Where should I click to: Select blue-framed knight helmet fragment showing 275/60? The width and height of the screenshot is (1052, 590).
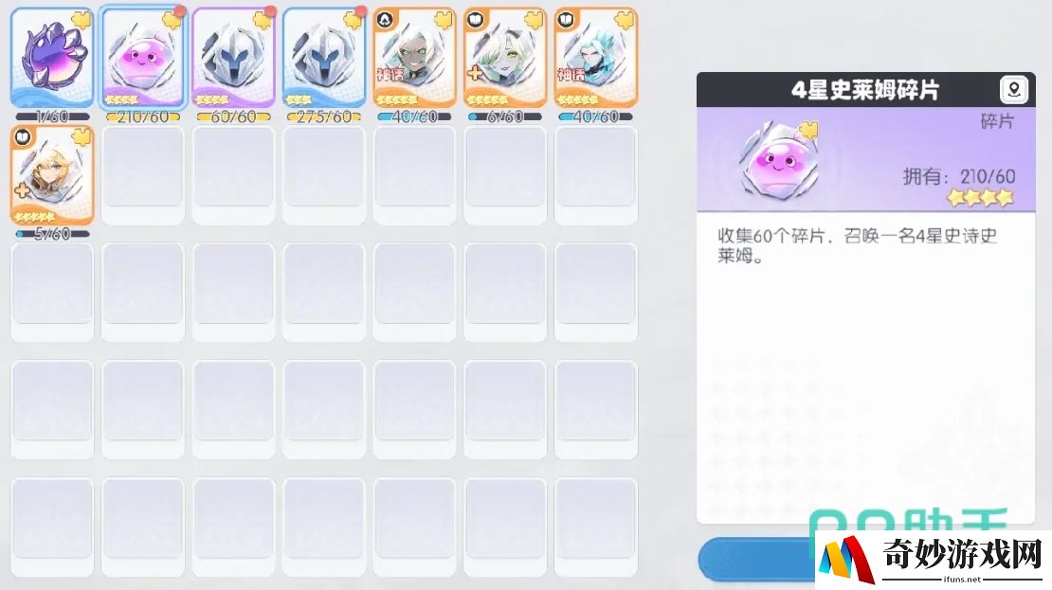click(323, 58)
